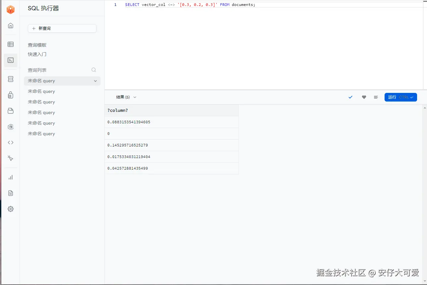Open the stacked storage icon in sidebar

11,79
